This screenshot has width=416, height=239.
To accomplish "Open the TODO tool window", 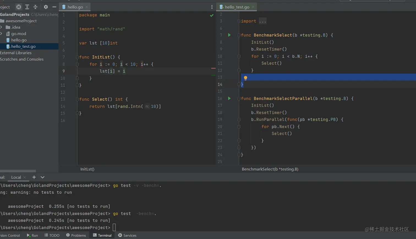I will (x=52, y=235).
